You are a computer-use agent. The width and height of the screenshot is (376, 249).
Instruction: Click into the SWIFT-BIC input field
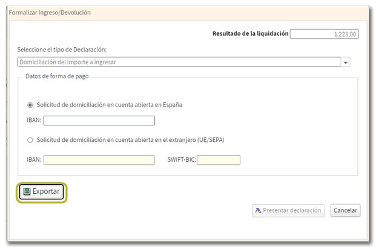point(219,160)
